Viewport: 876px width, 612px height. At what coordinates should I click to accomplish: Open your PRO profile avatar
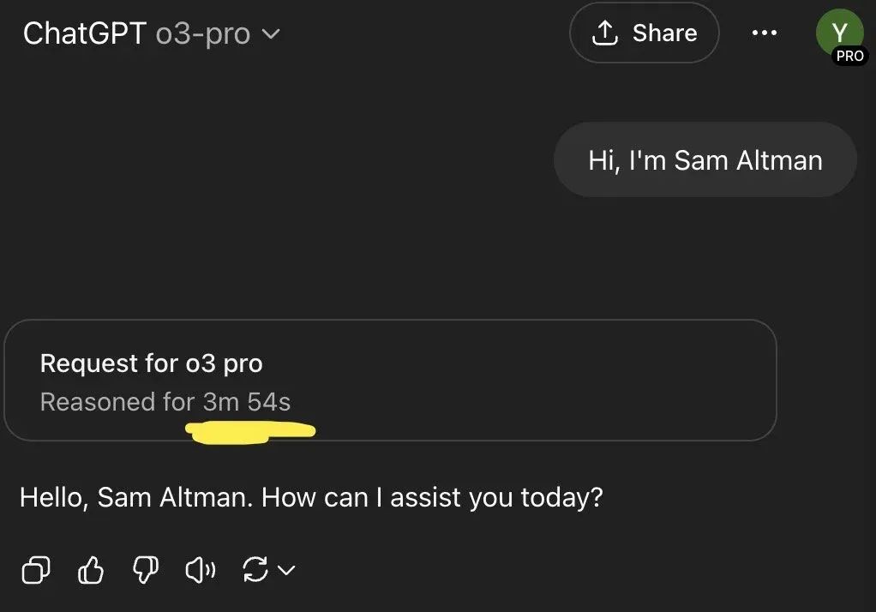841,33
